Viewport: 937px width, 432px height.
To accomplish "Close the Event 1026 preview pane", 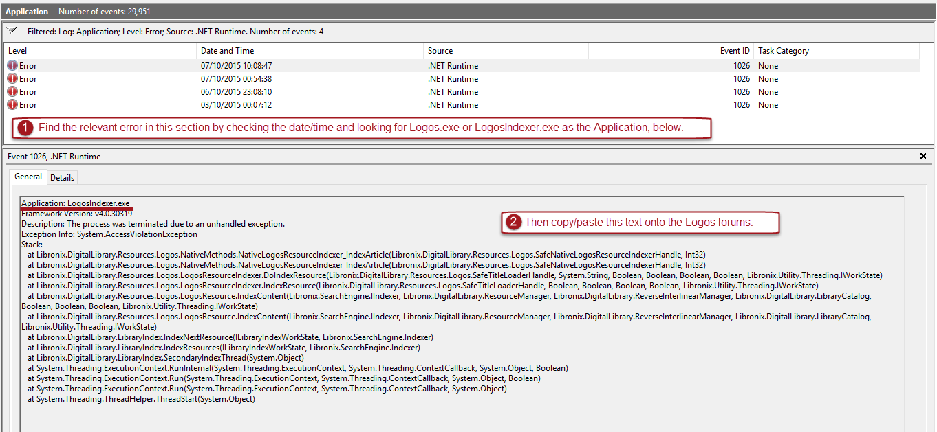I will click(x=923, y=157).
